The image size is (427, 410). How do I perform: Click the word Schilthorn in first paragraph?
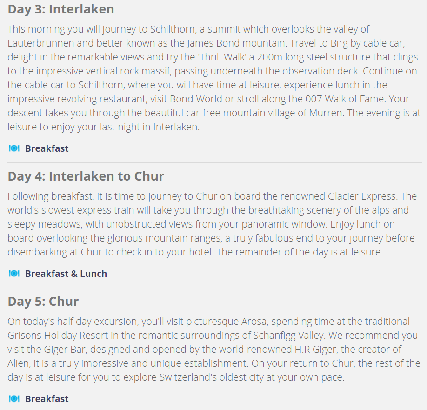coord(173,29)
